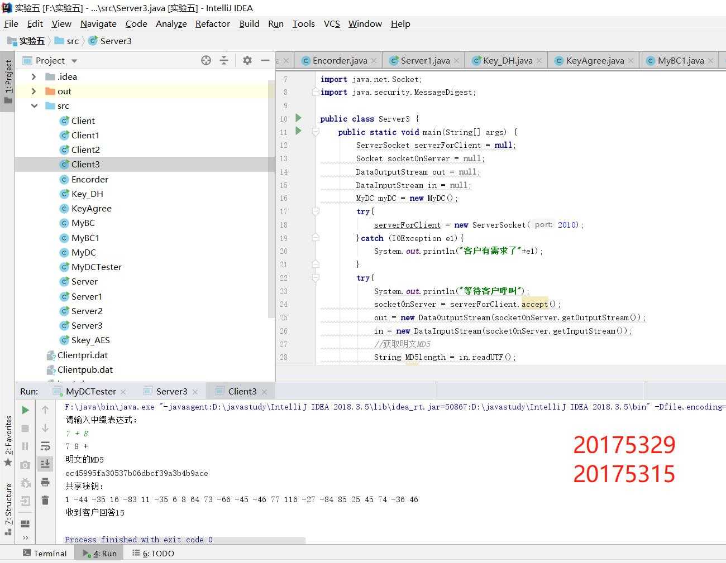This screenshot has width=726, height=563.
Task: Click the collapse all icon in Project panel
Action: point(224,60)
